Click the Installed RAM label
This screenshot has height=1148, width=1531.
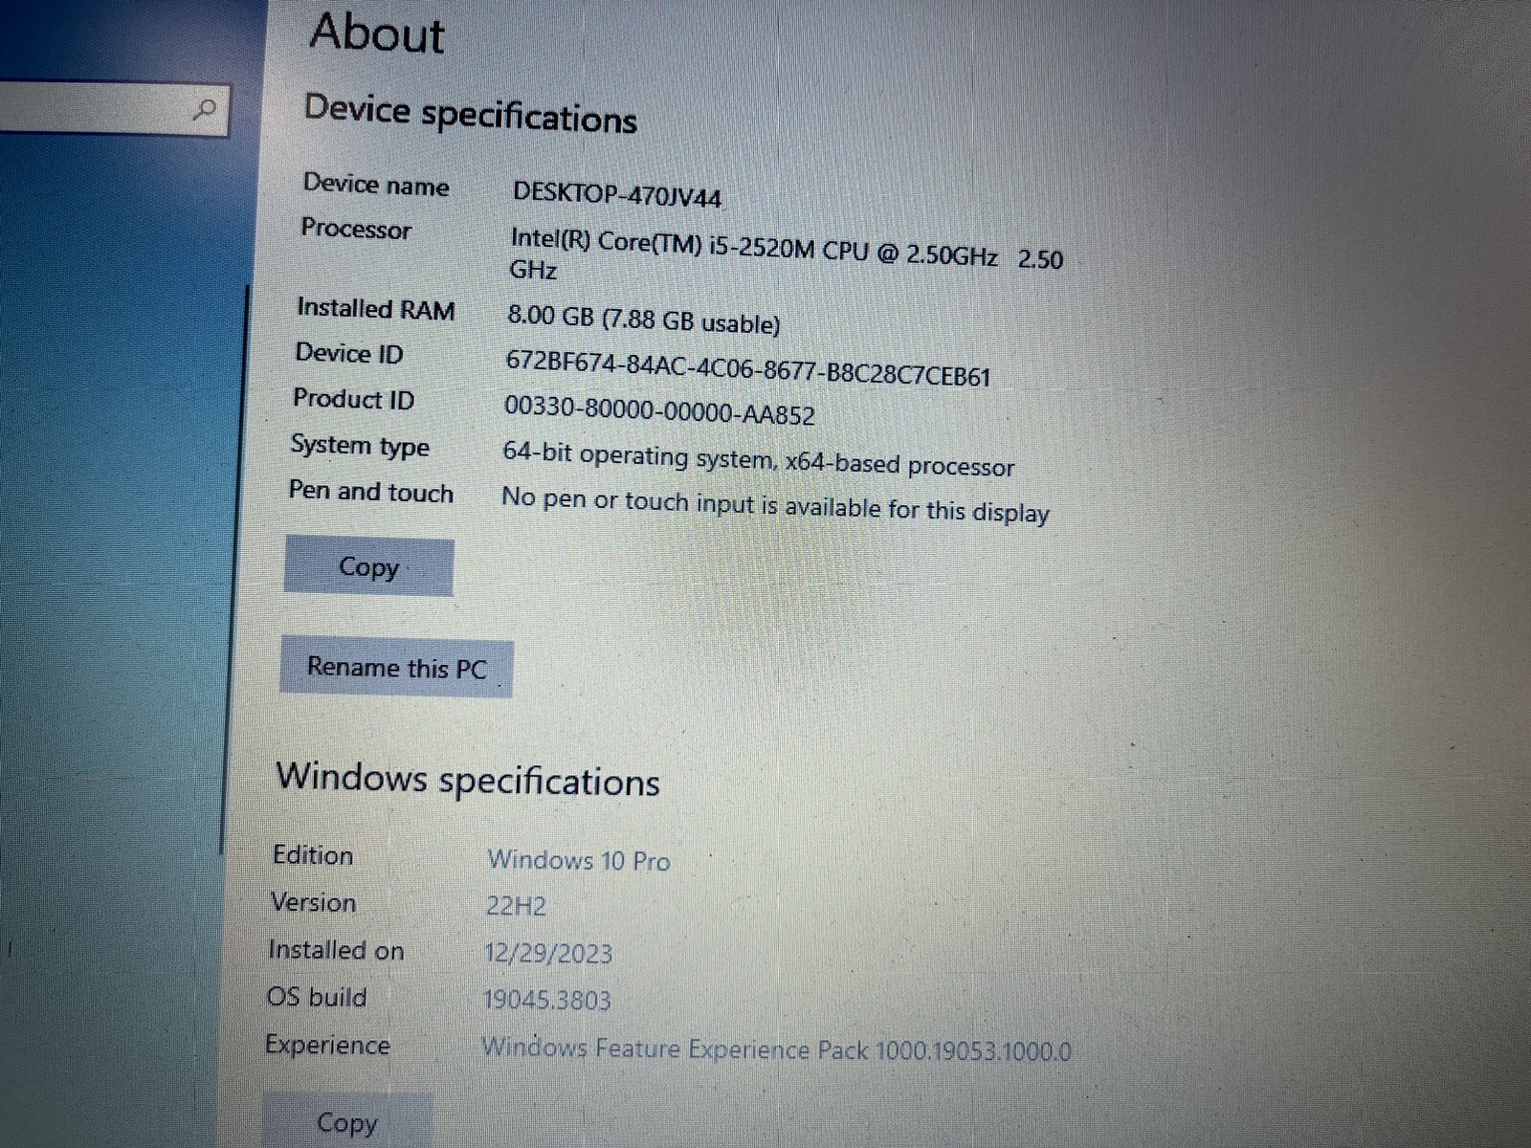(x=376, y=308)
